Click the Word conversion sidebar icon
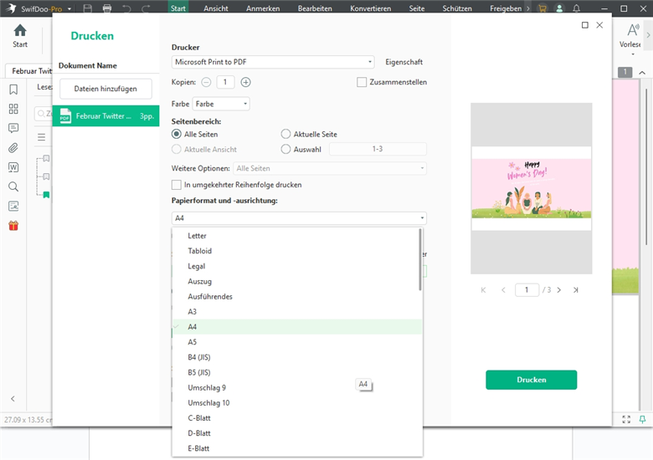653x460 pixels. (13, 167)
